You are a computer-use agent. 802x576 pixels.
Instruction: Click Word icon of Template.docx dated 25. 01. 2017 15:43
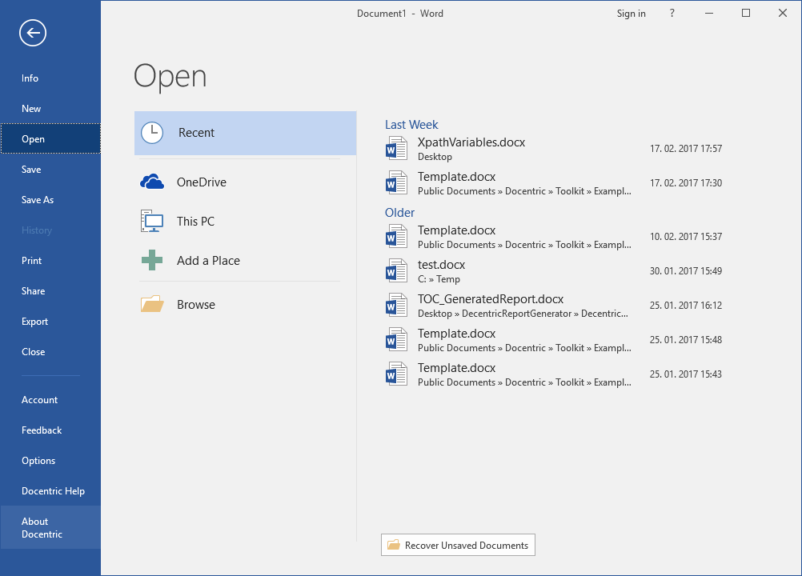tap(396, 374)
